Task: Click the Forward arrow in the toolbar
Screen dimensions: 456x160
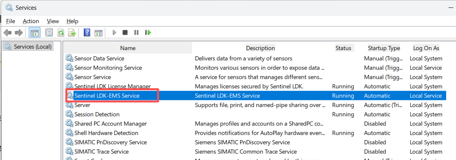Action: pos(19,33)
